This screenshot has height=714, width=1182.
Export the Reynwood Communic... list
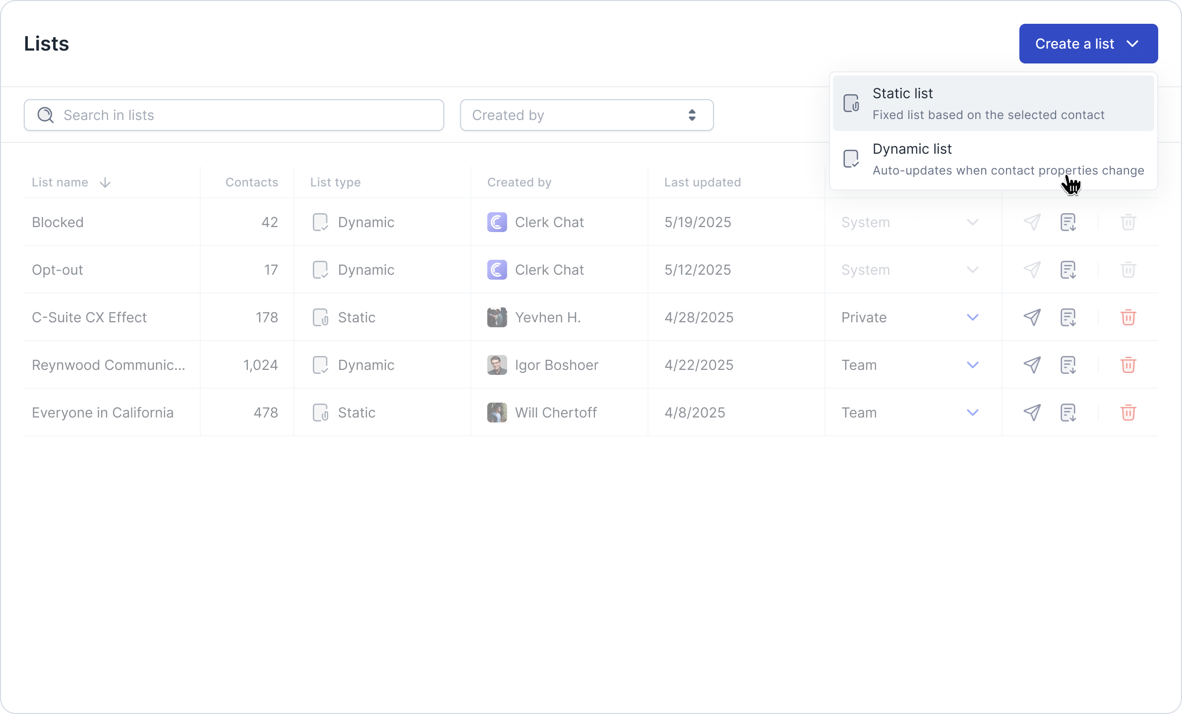tap(1068, 365)
